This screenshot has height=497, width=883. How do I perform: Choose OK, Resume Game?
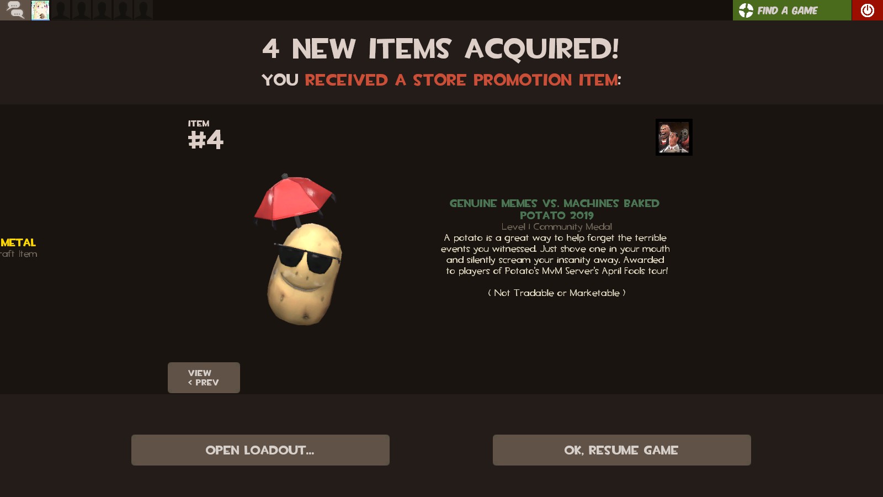point(622,450)
